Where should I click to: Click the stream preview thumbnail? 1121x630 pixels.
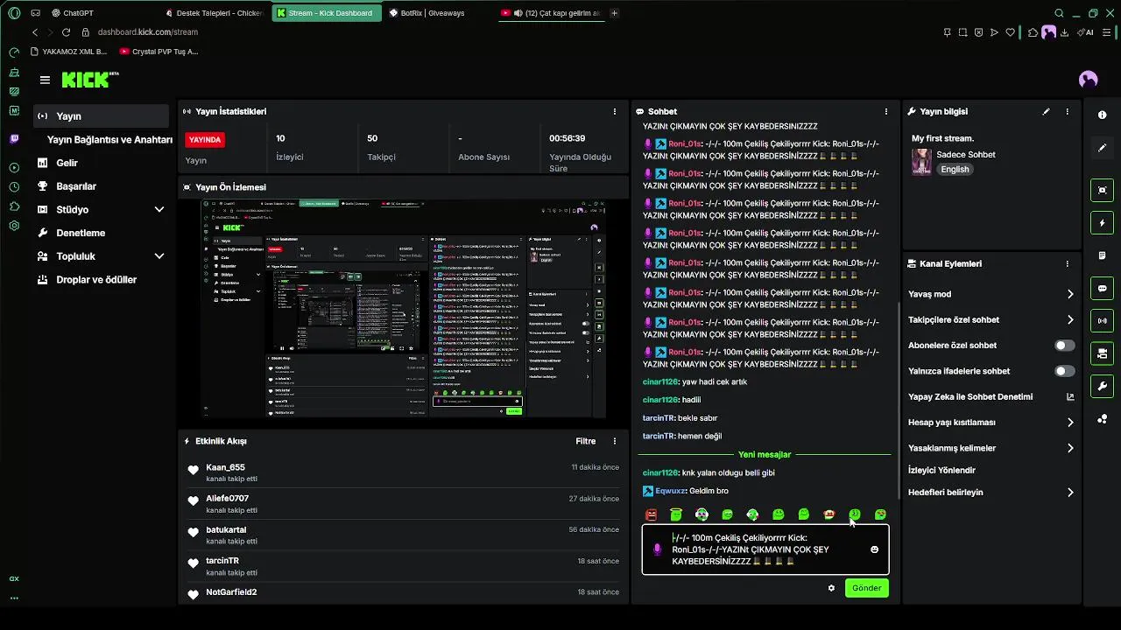point(404,308)
